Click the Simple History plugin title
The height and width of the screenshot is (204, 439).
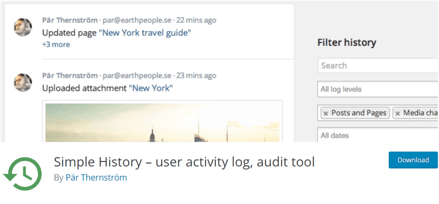184,162
